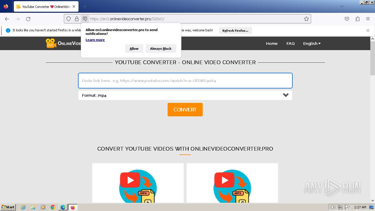Image resolution: width=375 pixels, height=211 pixels.
Task: Open the tracking protection shield icon
Action: (69, 19)
